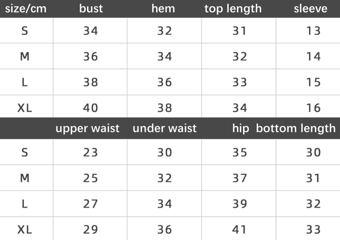The image size is (340, 240).
Task: Click the top length value 33
Action: (239, 82)
